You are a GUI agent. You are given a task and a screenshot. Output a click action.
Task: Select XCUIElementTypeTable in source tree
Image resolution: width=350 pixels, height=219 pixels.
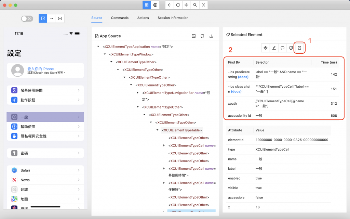pyautogui.click(x=182, y=130)
